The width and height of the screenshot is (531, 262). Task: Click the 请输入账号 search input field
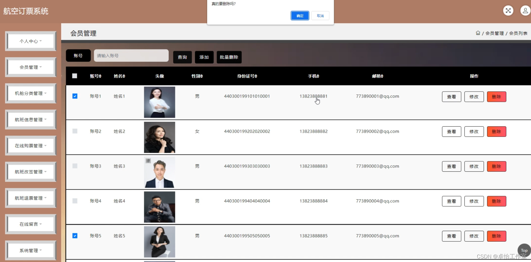[x=131, y=55]
